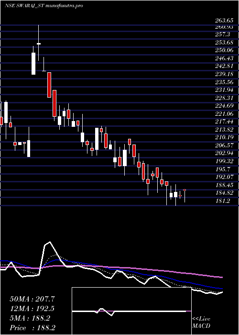The width and height of the screenshot is (239, 335).
Task: Click the 221.06 price level label
Action: 223,114
